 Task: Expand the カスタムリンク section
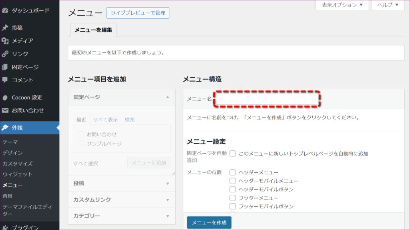(x=121, y=200)
